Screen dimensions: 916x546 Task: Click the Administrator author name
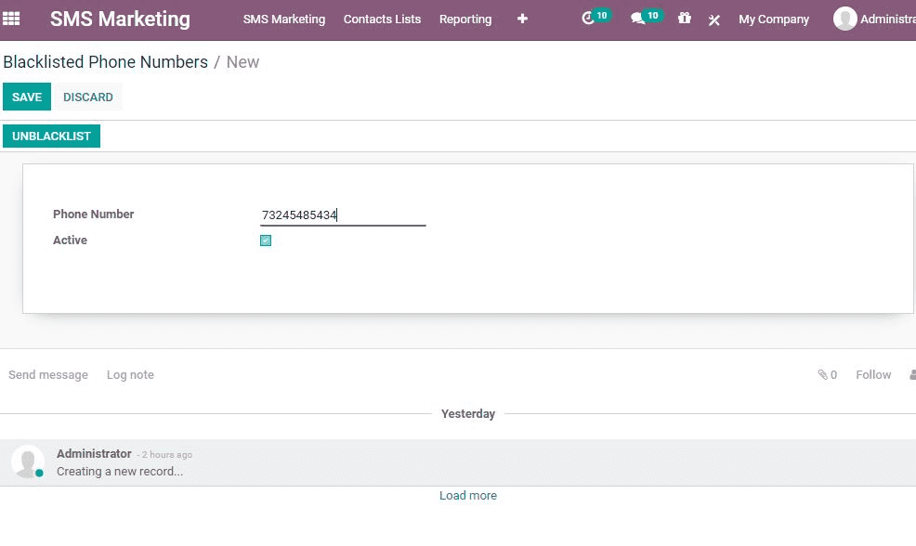[94, 454]
